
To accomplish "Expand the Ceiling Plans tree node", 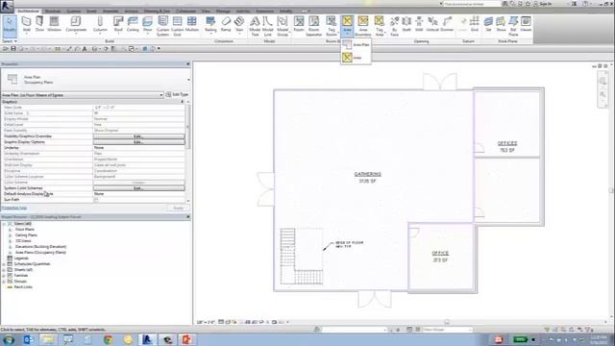I will click(11, 235).
